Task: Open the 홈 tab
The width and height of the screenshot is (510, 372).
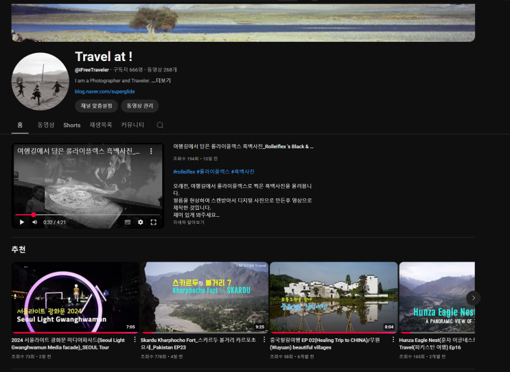Action: (20, 125)
